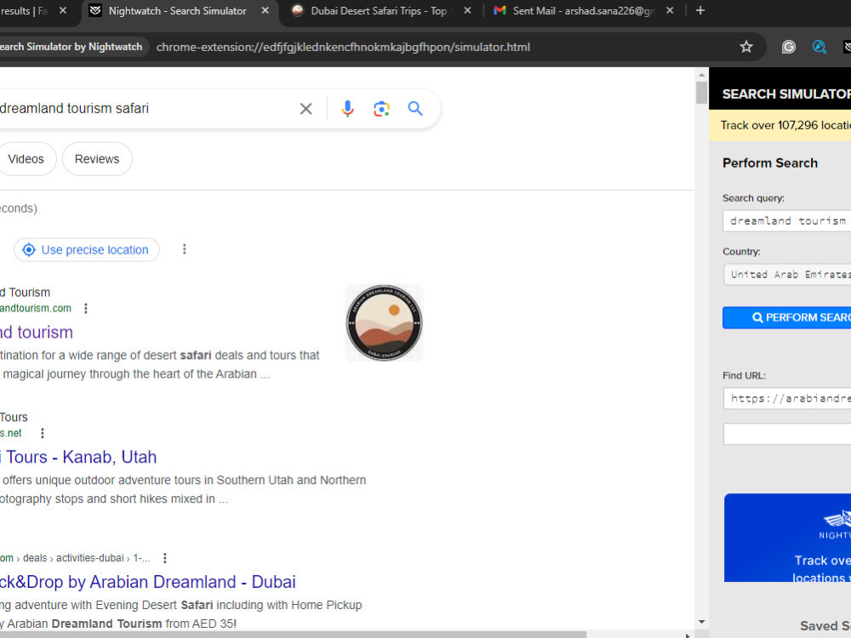Open the Arabian Dreamland - Dubai result link
Image resolution: width=851 pixels, height=638 pixels.
point(147,582)
